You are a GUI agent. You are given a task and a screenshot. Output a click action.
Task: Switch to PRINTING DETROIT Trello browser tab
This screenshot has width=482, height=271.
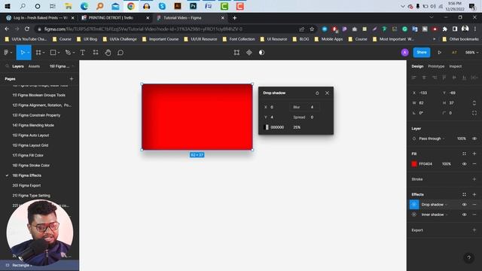coord(115,18)
